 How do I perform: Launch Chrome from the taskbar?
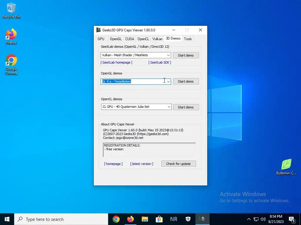click(116, 219)
